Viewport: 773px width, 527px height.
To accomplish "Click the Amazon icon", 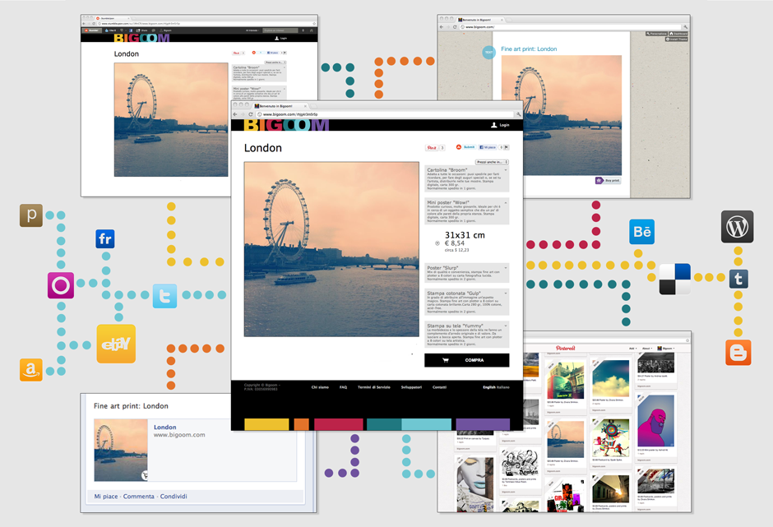I will pyautogui.click(x=31, y=370).
